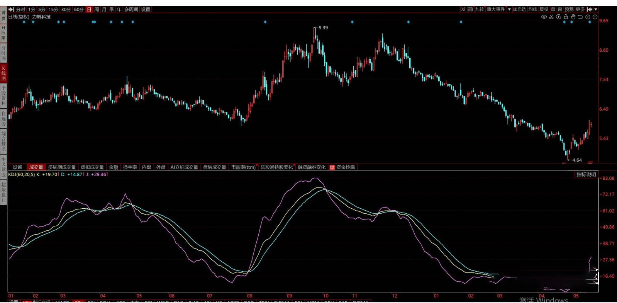Open the K线图 sidebar item
Screen dimensions: 617x303
pos(3,73)
